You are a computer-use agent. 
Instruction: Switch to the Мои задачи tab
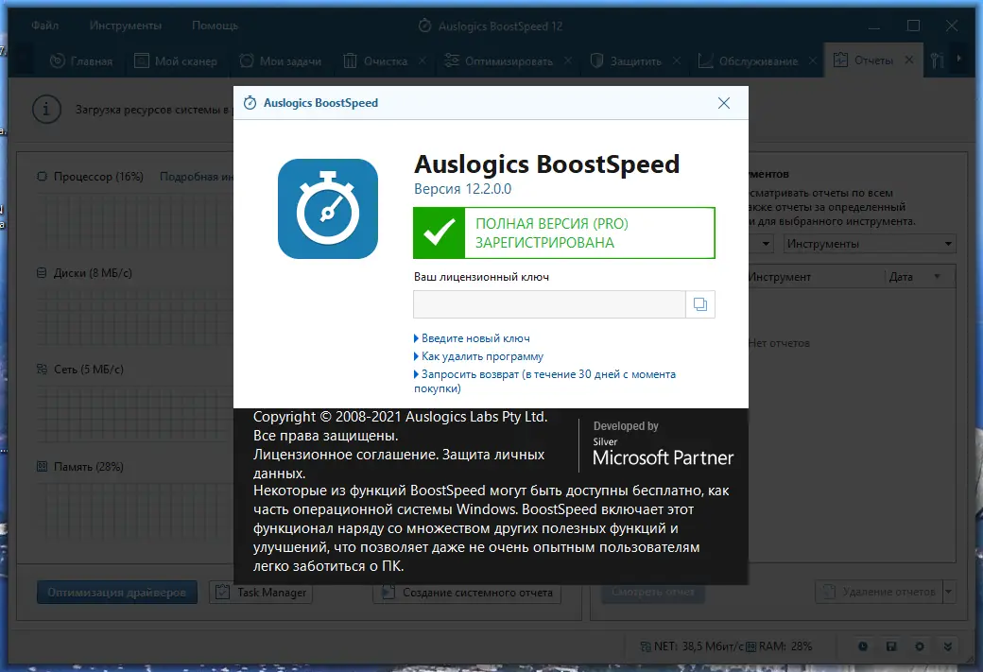(x=280, y=60)
